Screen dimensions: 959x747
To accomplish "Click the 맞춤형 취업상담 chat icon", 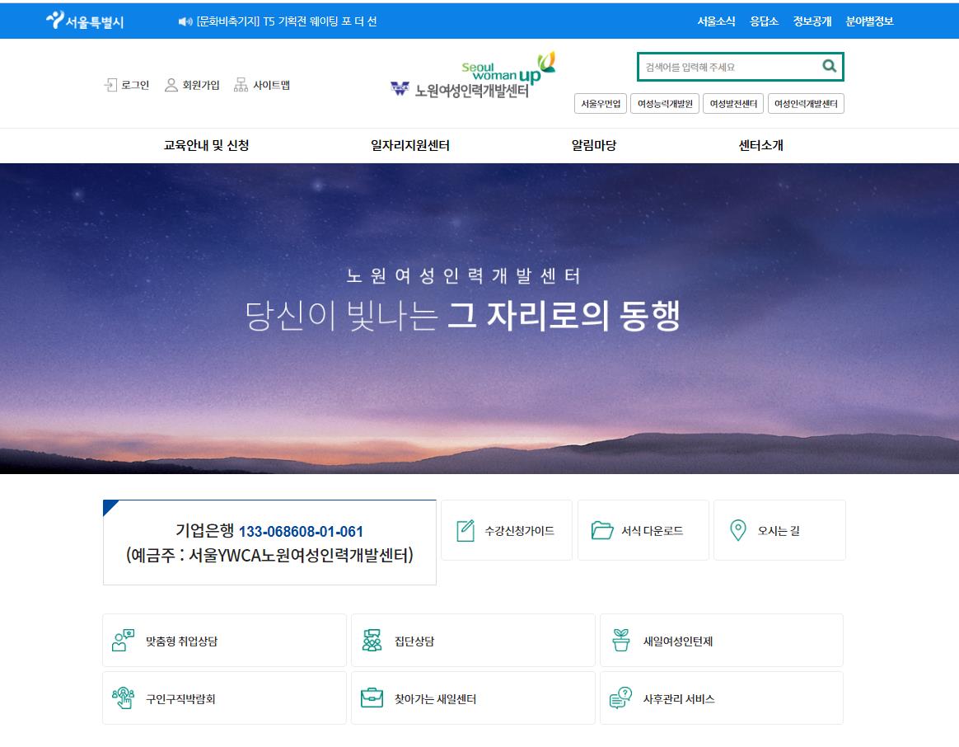I will coord(123,641).
